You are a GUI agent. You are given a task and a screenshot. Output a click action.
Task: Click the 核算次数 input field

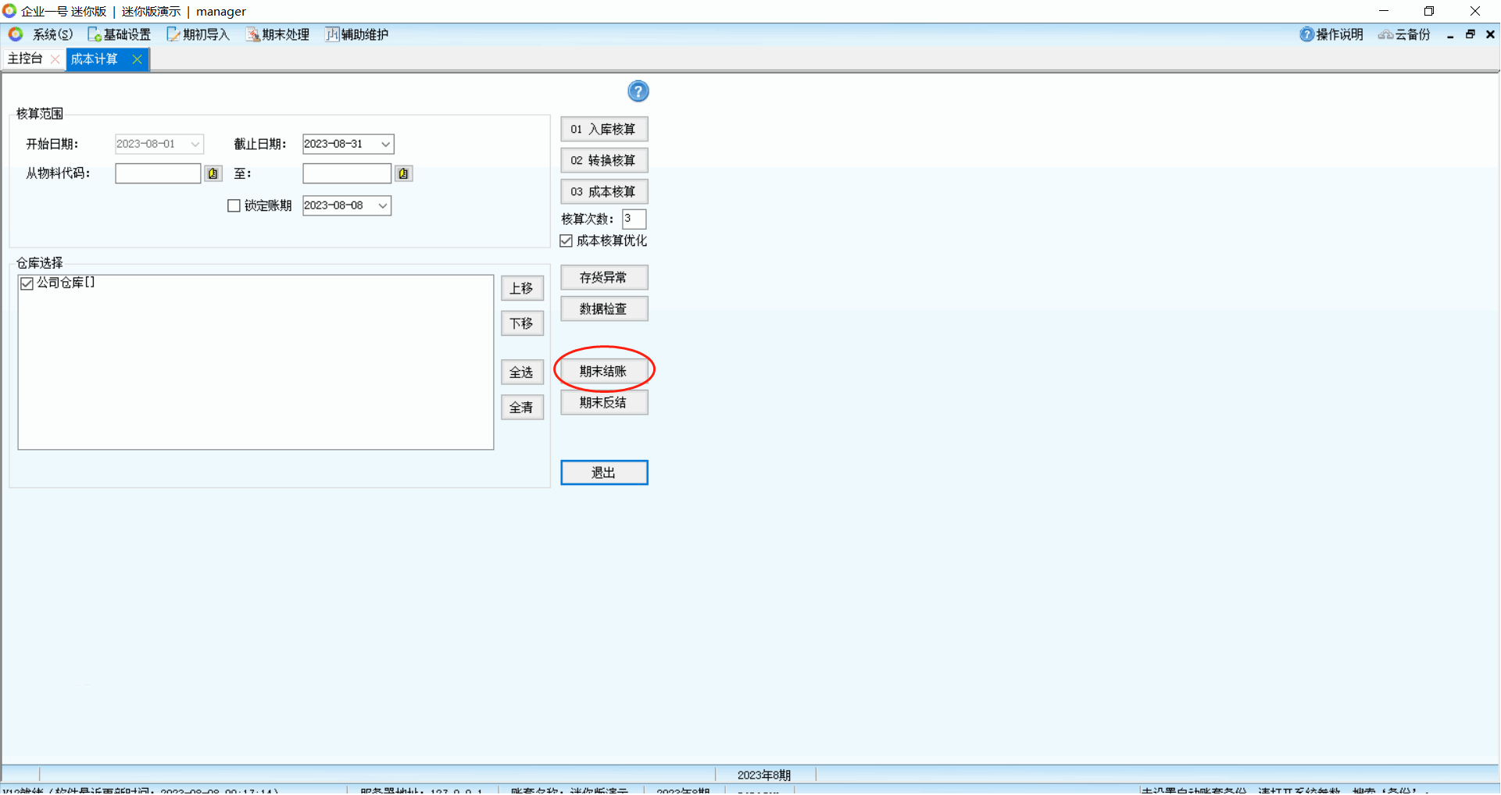(x=634, y=219)
